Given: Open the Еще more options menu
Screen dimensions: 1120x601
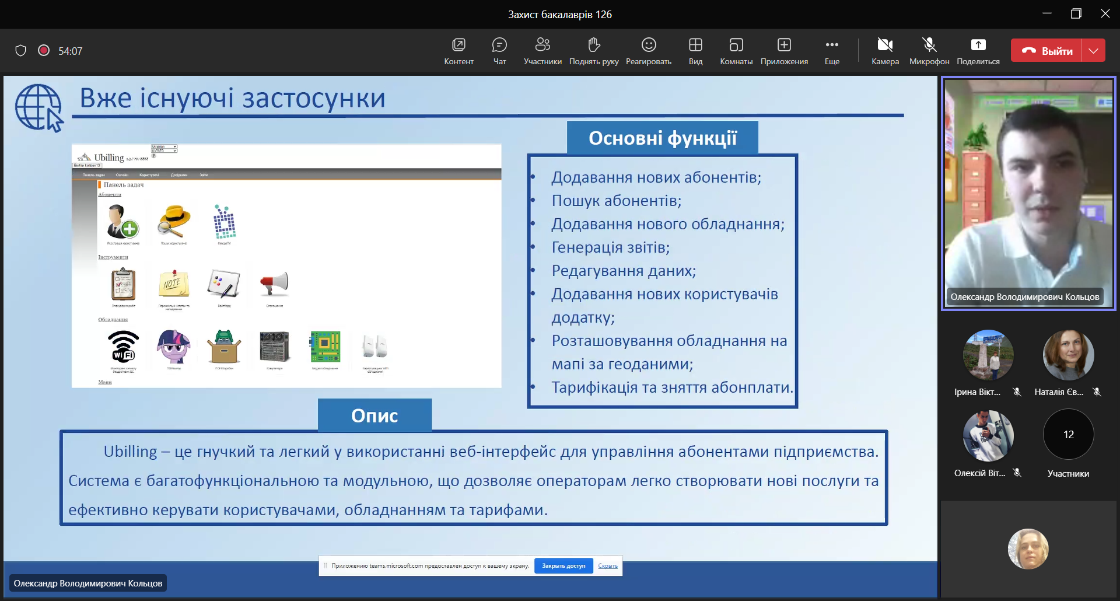Looking at the screenshot, I should coord(832,51).
